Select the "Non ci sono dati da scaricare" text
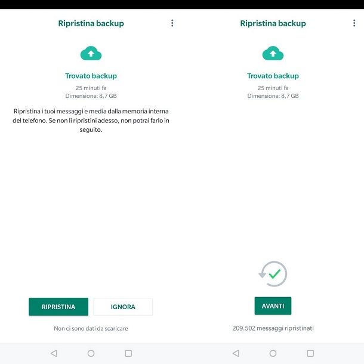This screenshot has width=364, height=364. [91, 328]
